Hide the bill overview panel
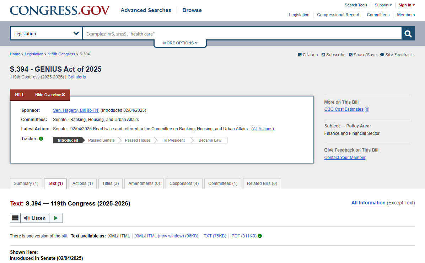 point(50,95)
